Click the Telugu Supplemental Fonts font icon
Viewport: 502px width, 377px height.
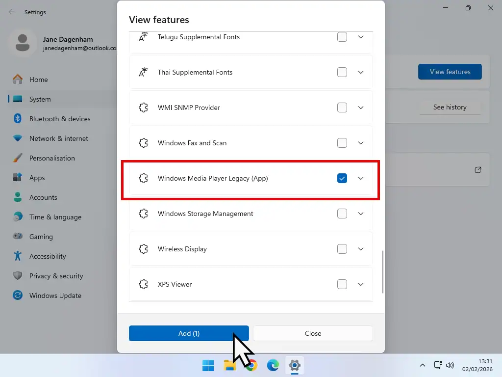(143, 37)
